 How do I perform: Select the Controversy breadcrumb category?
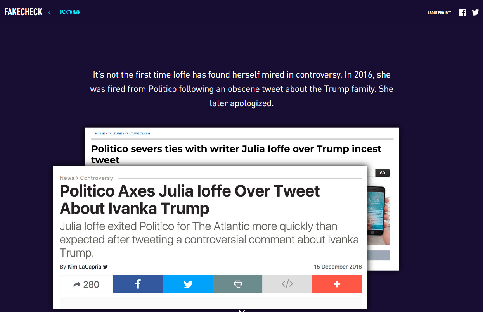click(x=97, y=178)
